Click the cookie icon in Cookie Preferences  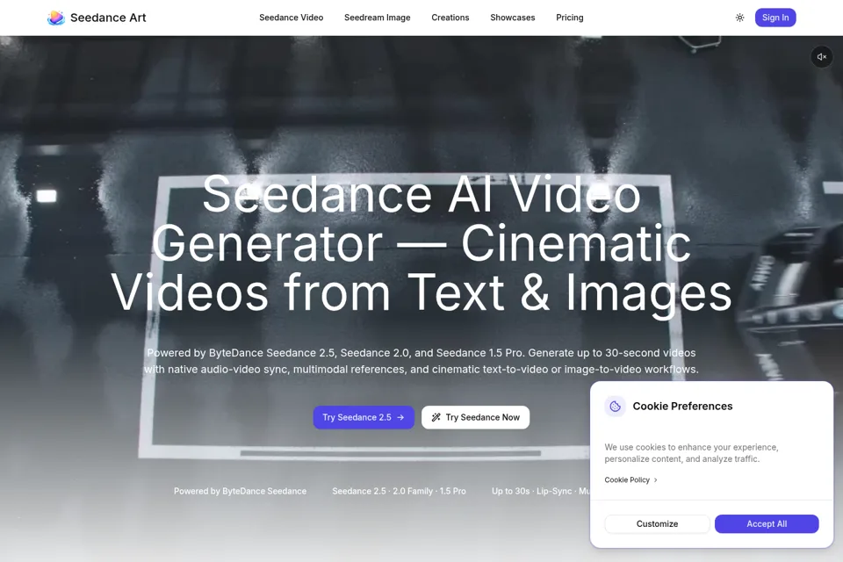[x=615, y=407]
